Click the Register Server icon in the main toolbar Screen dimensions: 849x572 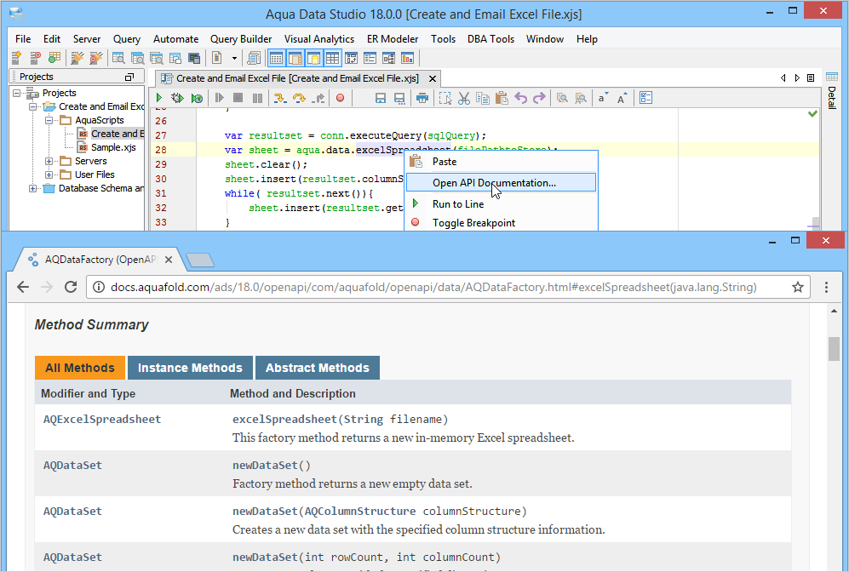coord(16,58)
